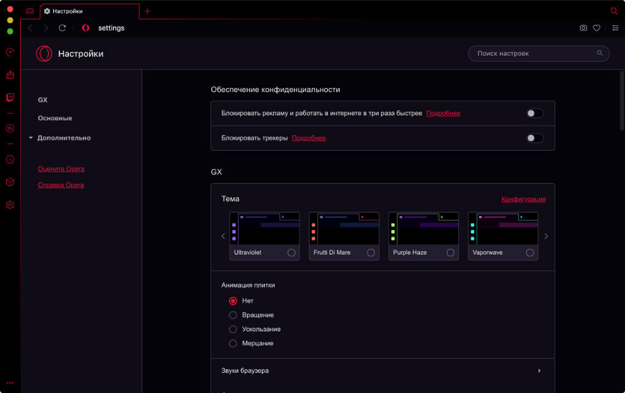Open GX Cleaner icon in sidebar
625x393 pixels.
click(x=10, y=75)
